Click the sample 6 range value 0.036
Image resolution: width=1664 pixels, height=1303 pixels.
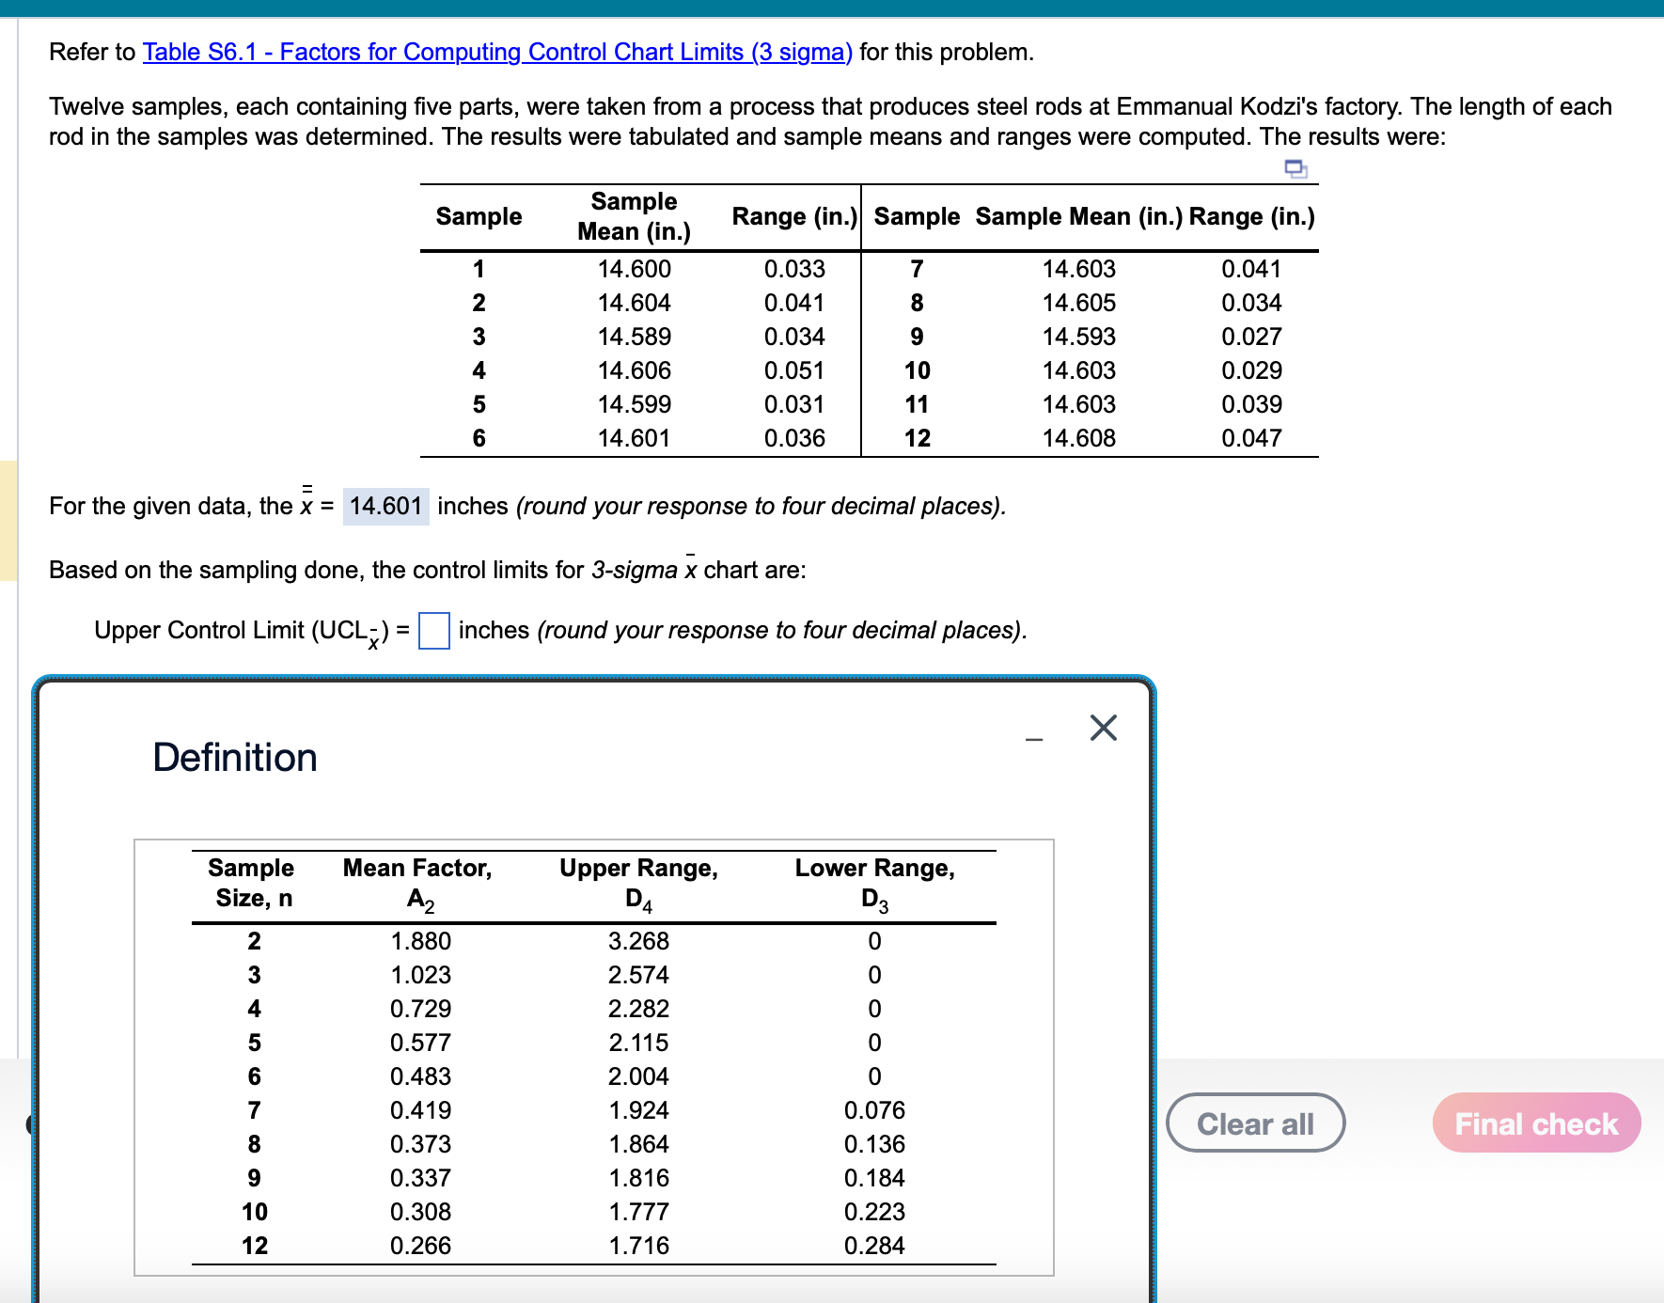click(794, 438)
